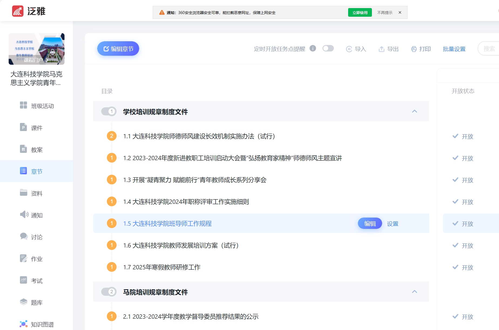Image resolution: width=499 pixels, height=330 pixels.
Task: Toggle chapter 1 switch for 学校培训规章制度文件
Action: click(x=108, y=111)
